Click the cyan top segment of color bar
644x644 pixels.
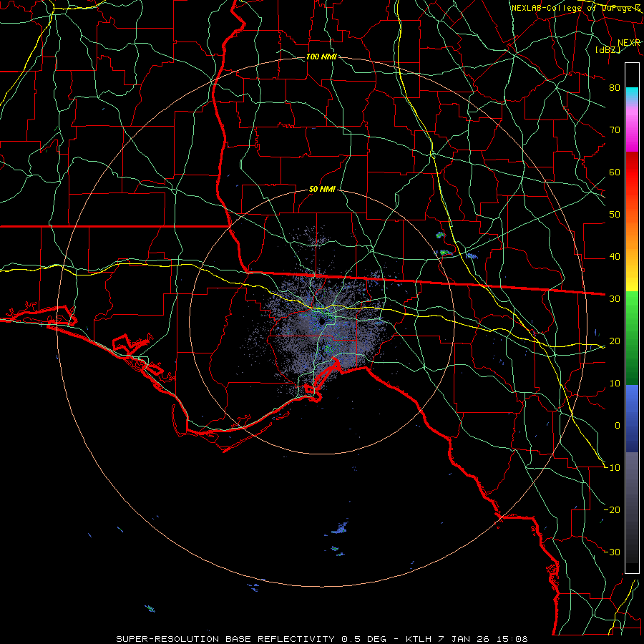(x=632, y=94)
